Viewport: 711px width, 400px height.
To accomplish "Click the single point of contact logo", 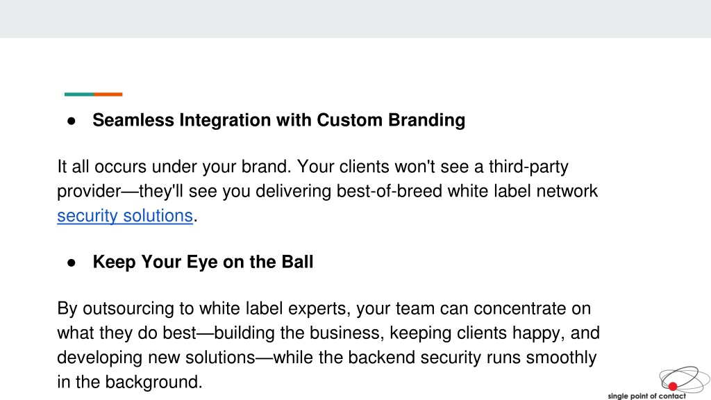I will 659,383.
